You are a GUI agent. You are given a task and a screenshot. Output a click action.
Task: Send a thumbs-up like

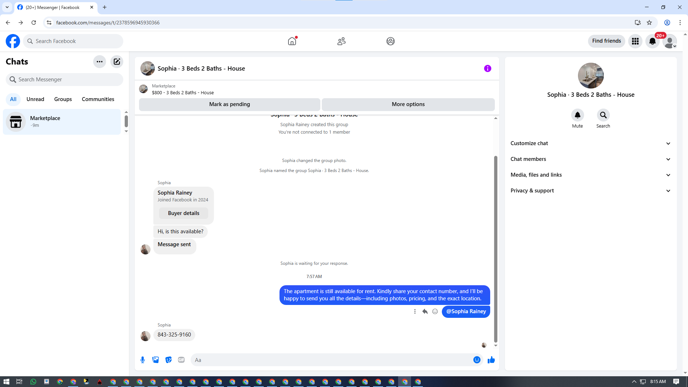pyautogui.click(x=491, y=360)
